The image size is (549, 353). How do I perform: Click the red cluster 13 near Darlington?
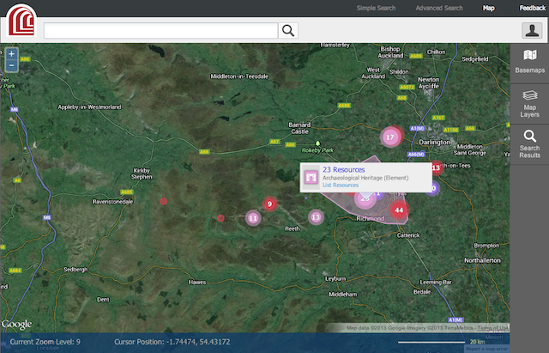[437, 168]
